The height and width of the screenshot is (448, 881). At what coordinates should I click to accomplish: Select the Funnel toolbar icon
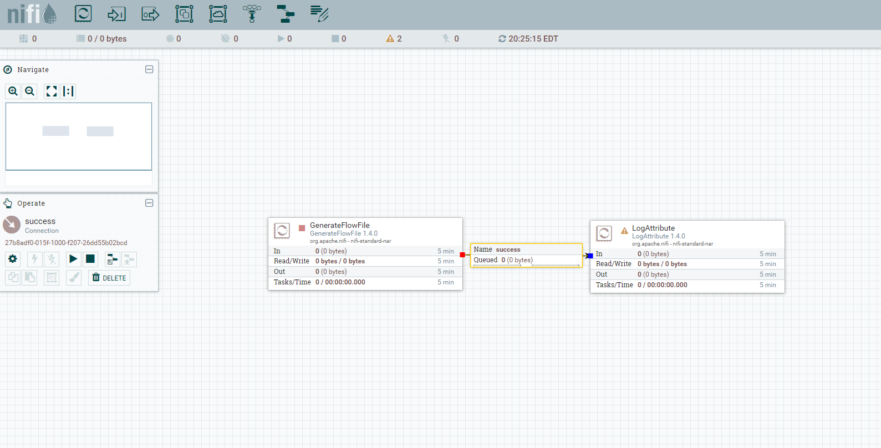click(252, 14)
